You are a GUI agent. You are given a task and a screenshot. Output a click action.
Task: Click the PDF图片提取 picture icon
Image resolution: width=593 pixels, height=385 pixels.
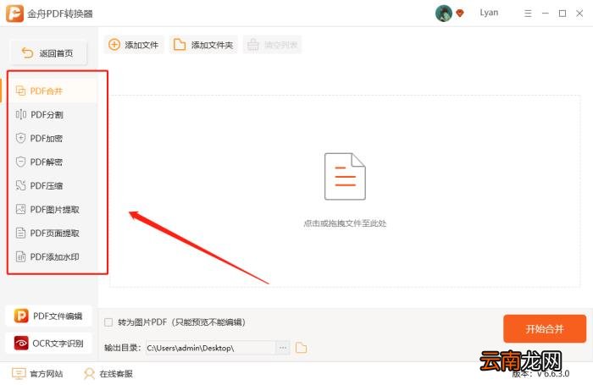pyautogui.click(x=21, y=209)
